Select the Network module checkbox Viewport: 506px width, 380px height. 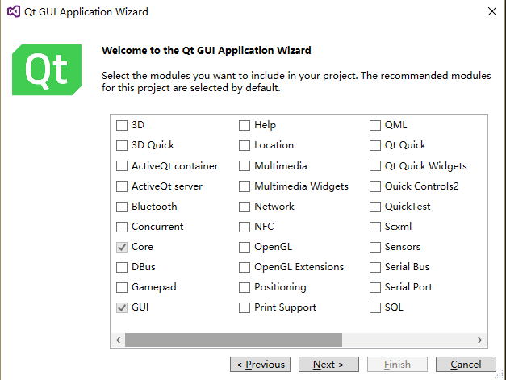245,207
